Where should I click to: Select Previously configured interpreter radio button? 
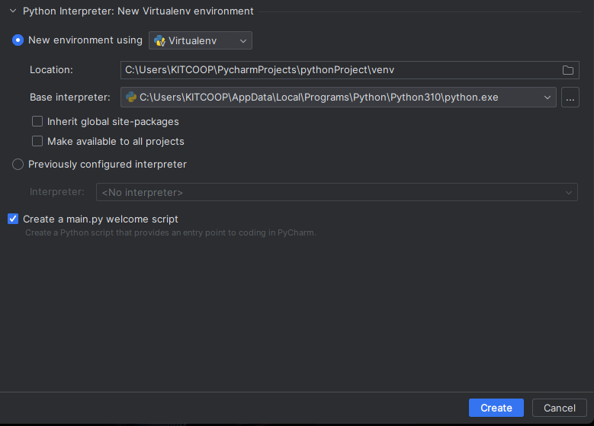[x=18, y=165]
